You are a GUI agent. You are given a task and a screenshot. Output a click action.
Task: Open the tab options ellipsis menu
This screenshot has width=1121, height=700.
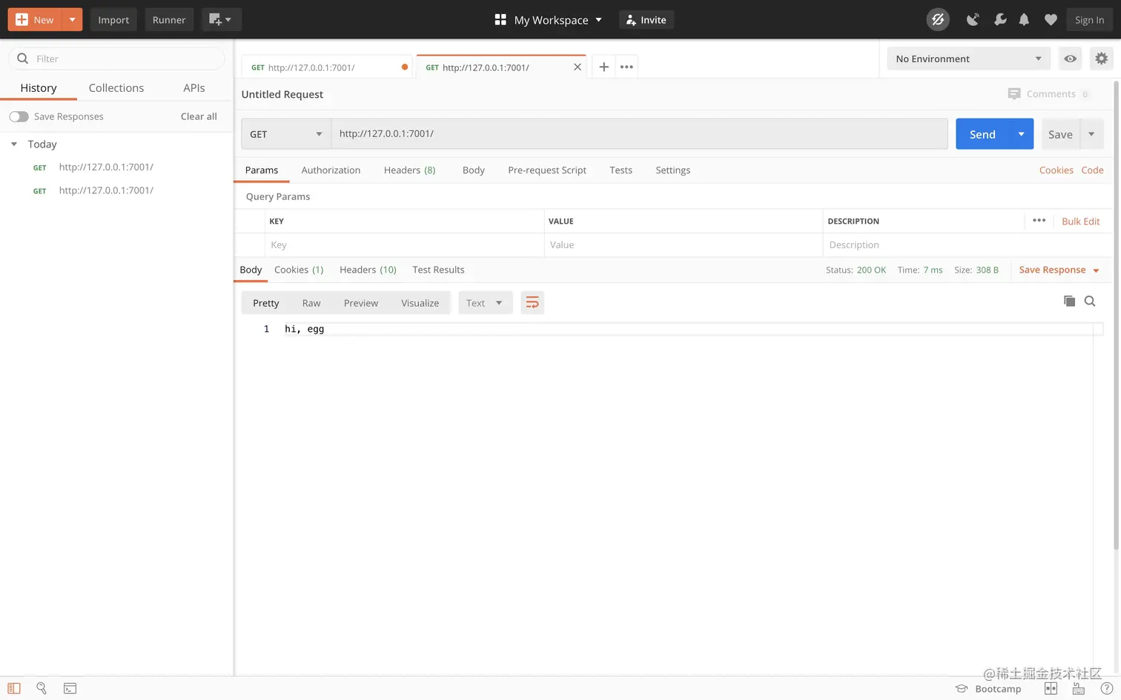[626, 67]
